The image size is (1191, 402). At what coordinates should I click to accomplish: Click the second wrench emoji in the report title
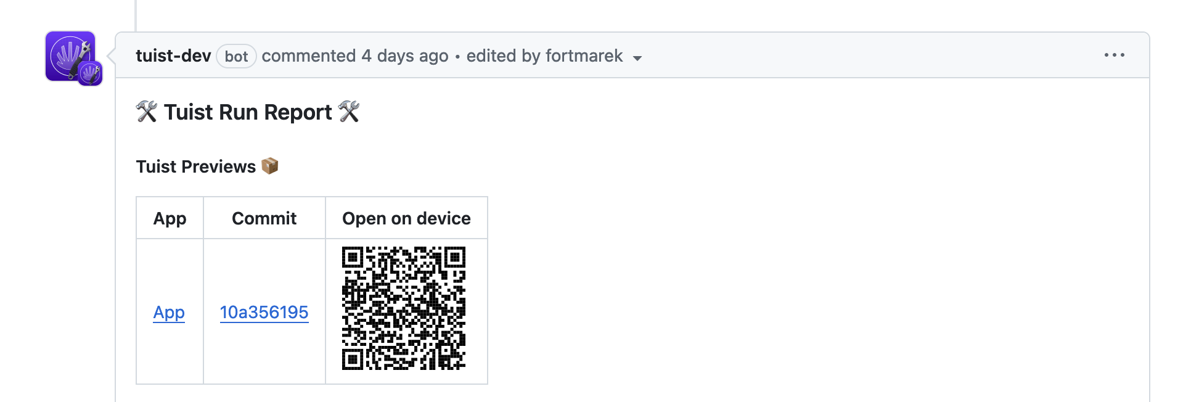click(350, 112)
